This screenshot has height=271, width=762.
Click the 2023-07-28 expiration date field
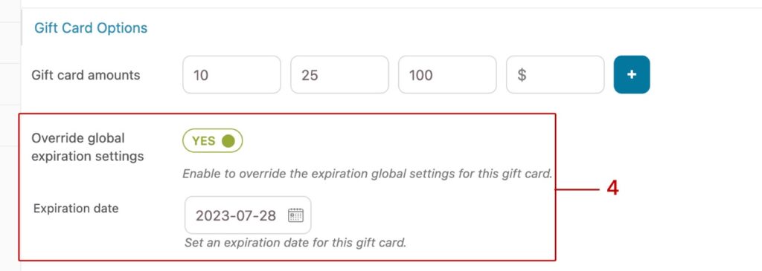click(248, 215)
